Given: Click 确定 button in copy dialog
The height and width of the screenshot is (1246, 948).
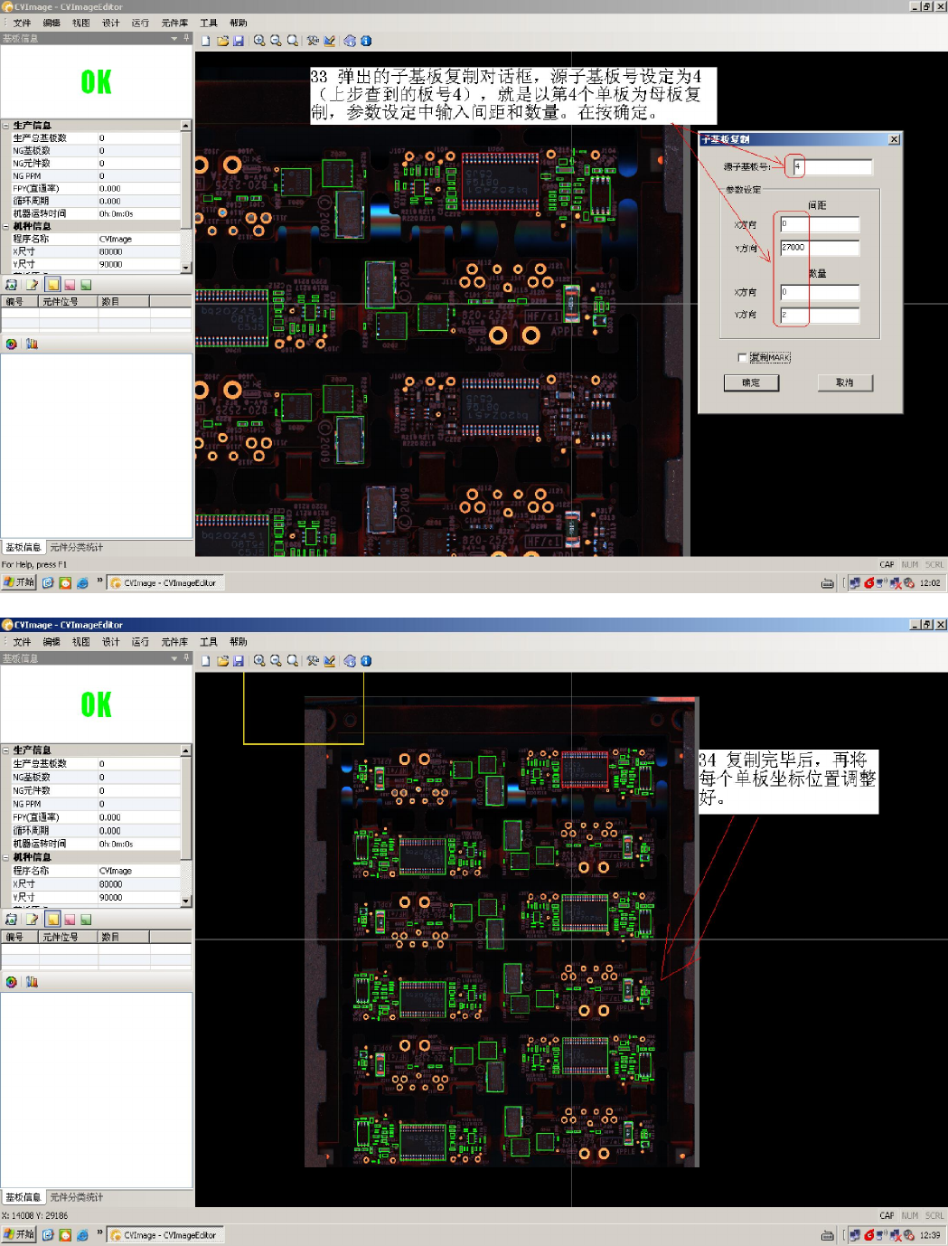Looking at the screenshot, I should point(751,382).
